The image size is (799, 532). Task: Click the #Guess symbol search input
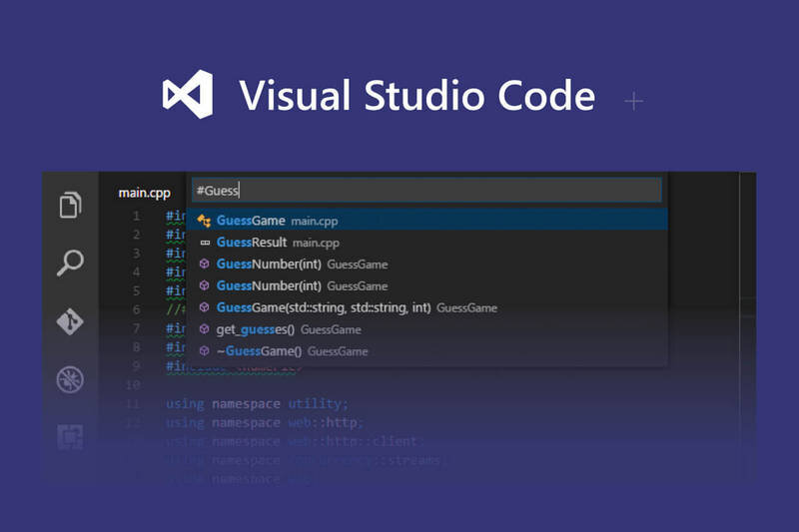(427, 191)
